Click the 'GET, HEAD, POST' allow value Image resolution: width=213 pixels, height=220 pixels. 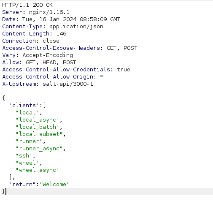[51, 62]
